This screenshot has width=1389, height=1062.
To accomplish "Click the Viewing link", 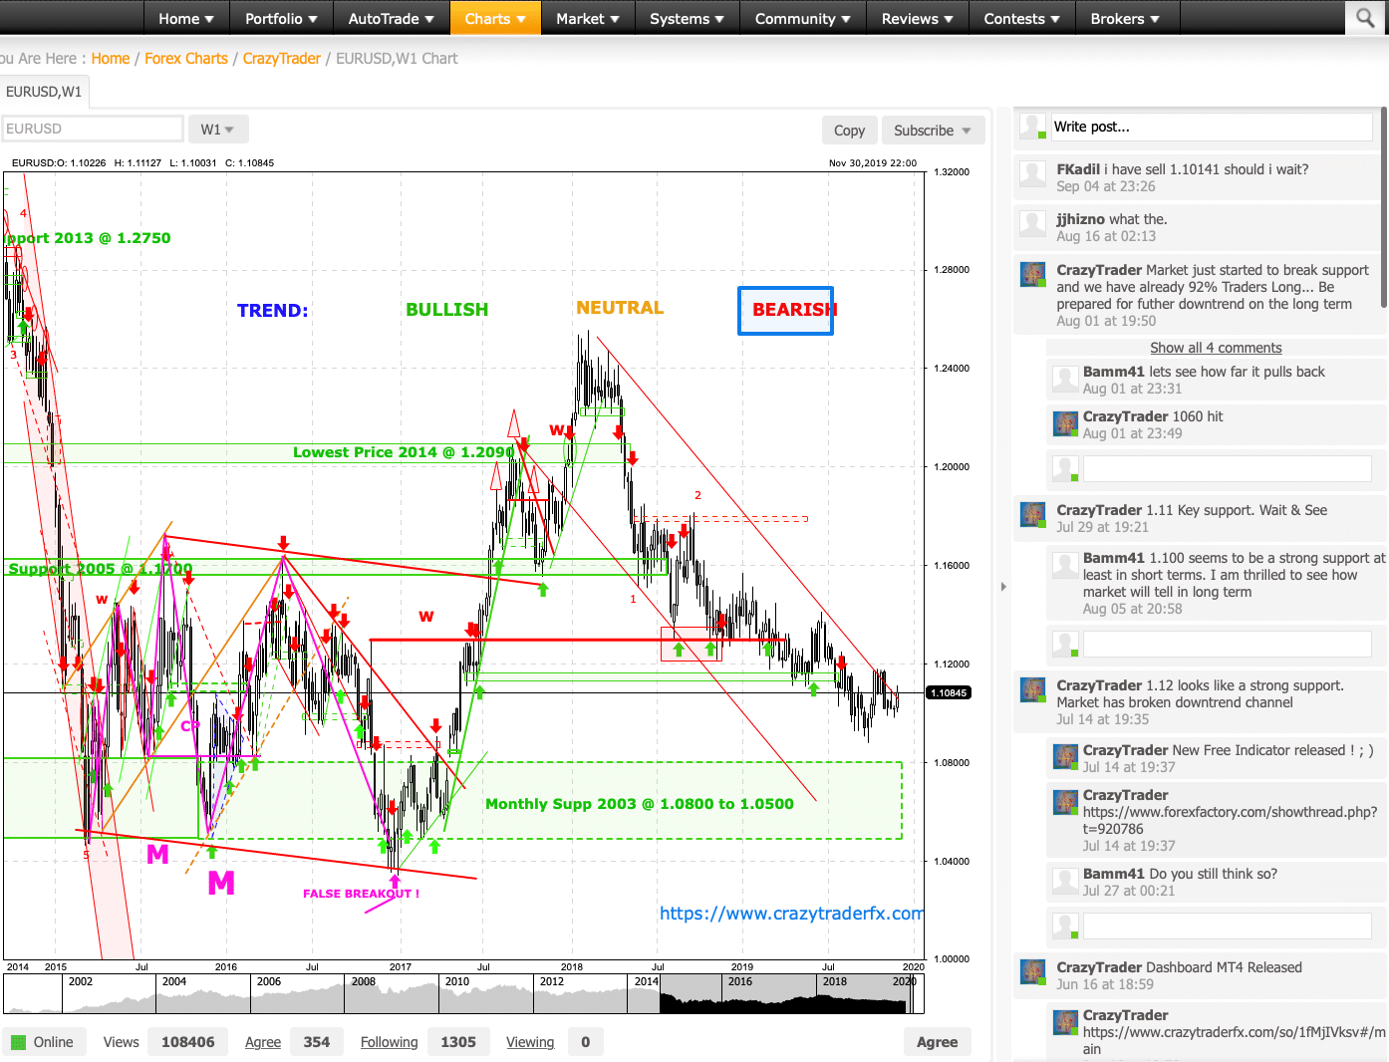I will tap(530, 1042).
